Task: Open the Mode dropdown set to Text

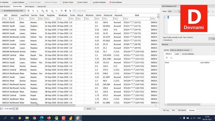Action: (172, 11)
